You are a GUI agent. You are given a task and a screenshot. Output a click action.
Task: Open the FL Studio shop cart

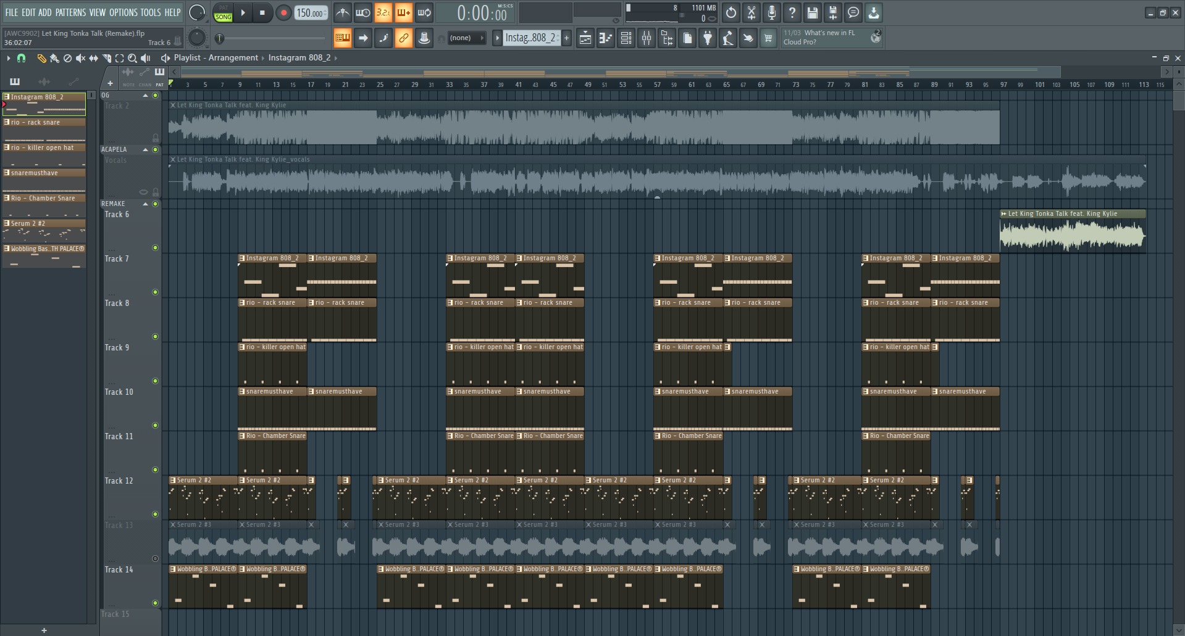click(768, 38)
